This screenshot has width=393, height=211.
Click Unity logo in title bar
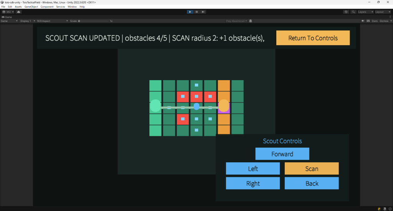point(2,2)
